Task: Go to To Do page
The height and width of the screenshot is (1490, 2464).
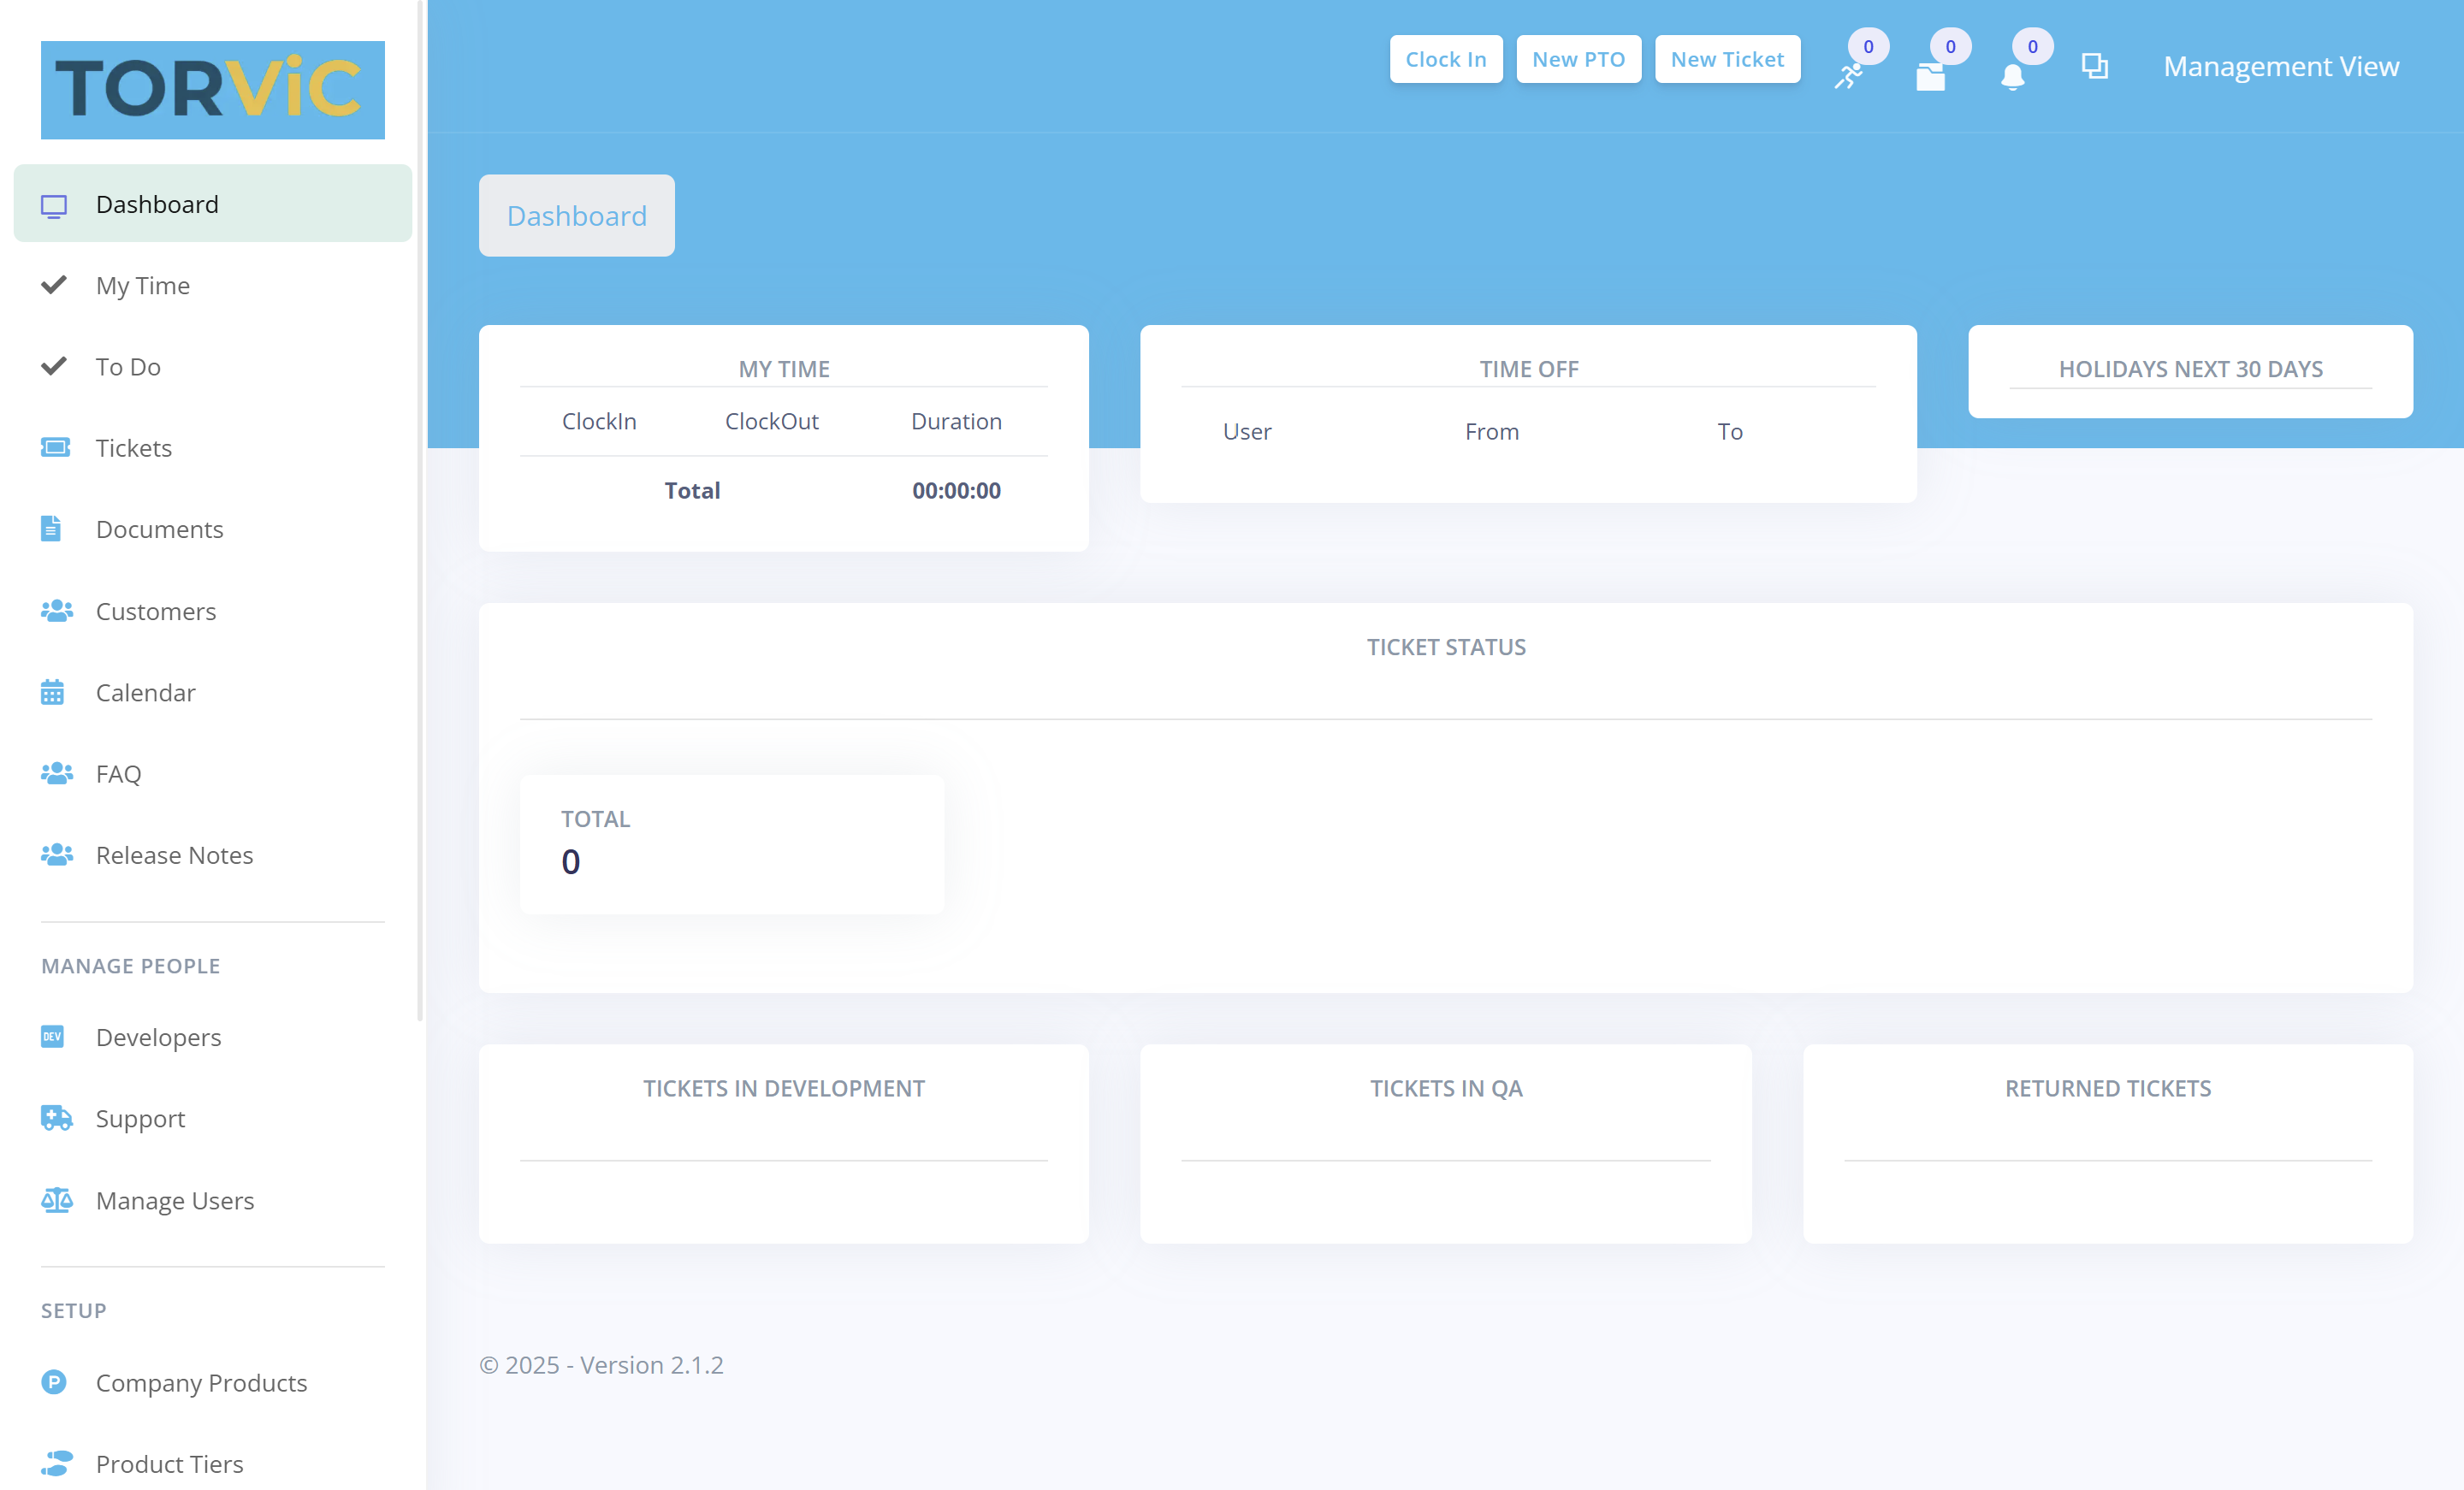Action: [x=213, y=366]
